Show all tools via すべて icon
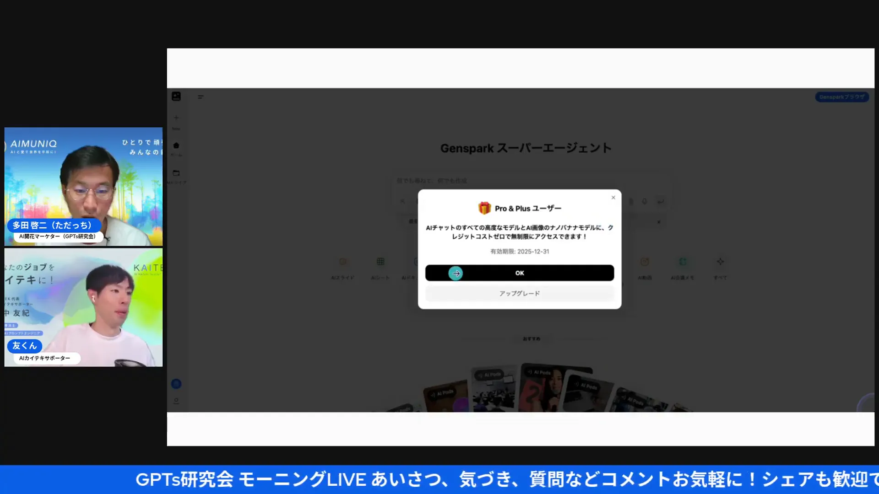Viewport: 879px width, 494px height. [x=720, y=262]
